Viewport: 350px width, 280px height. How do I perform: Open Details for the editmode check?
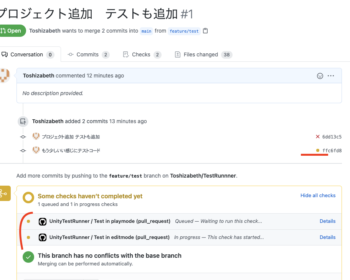tap(327, 237)
